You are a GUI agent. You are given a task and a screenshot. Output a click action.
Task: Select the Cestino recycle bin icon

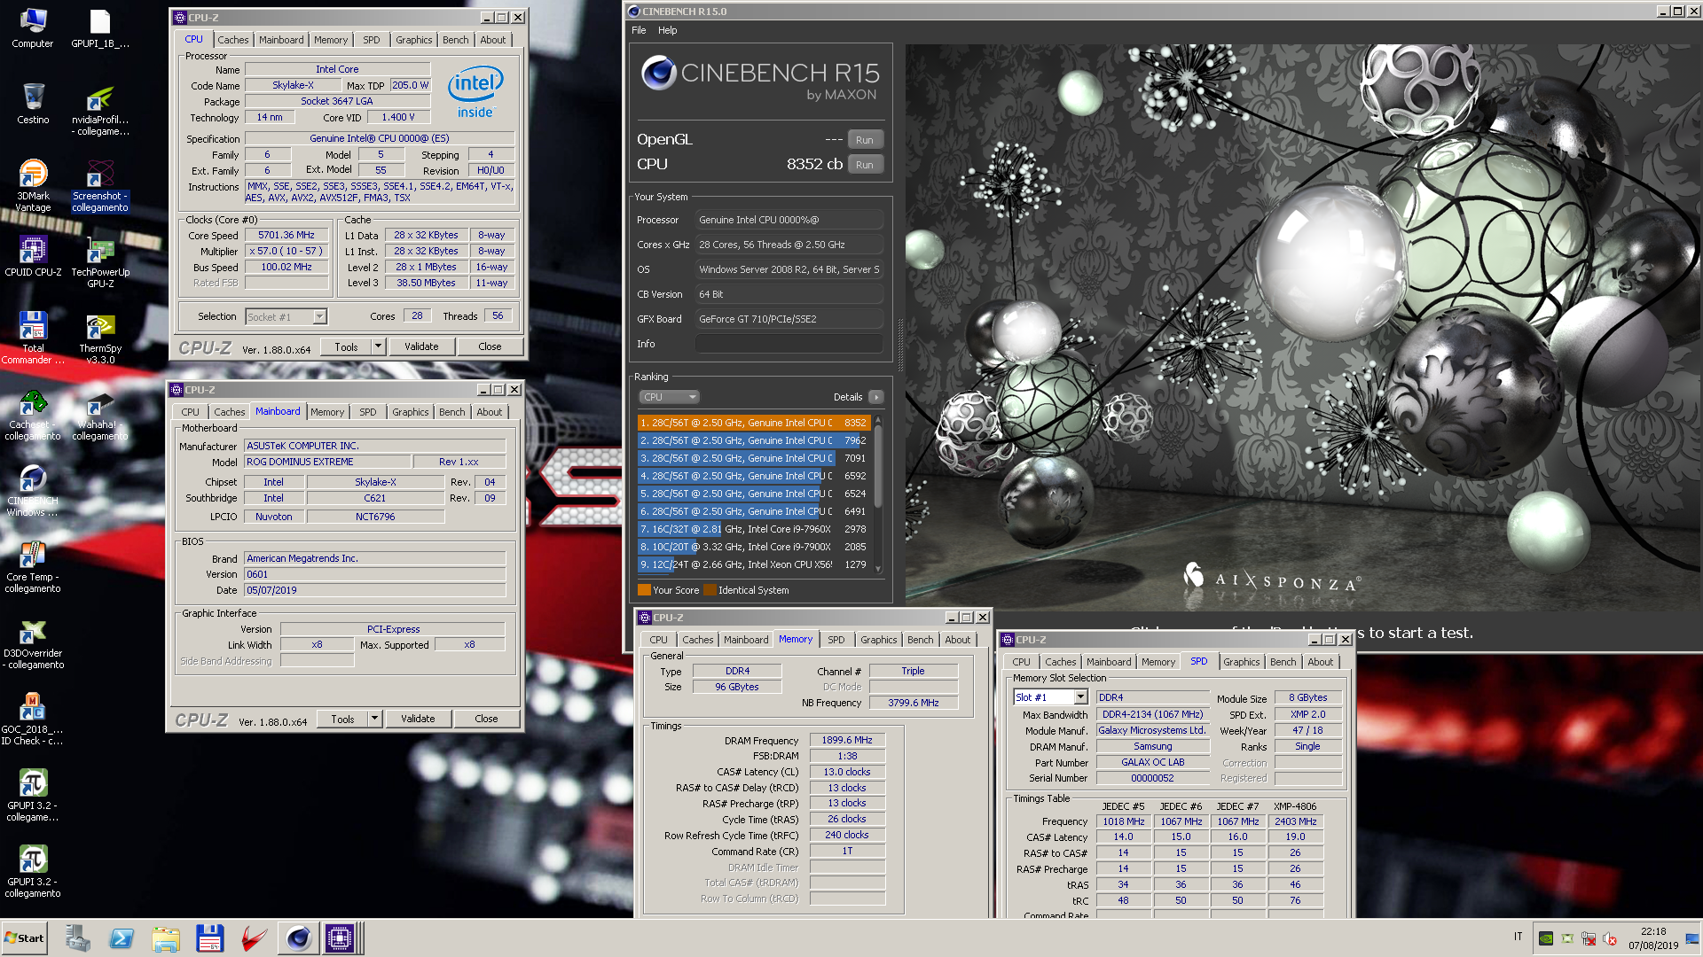[33, 104]
